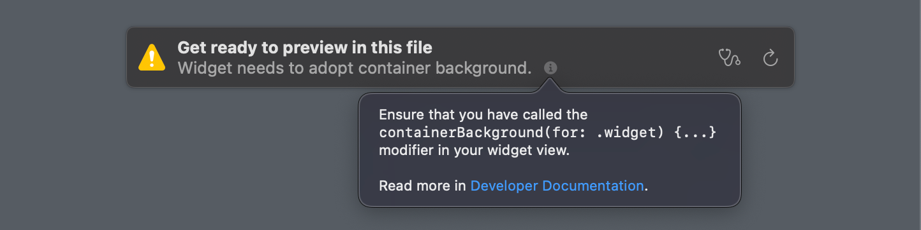Click the word "background" in the banner message
921x230 pixels.
point(490,68)
